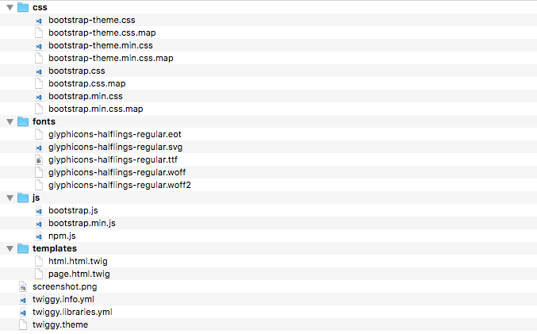This screenshot has height=334, width=537.
Task: Click the templates folder icon
Action: [22, 248]
